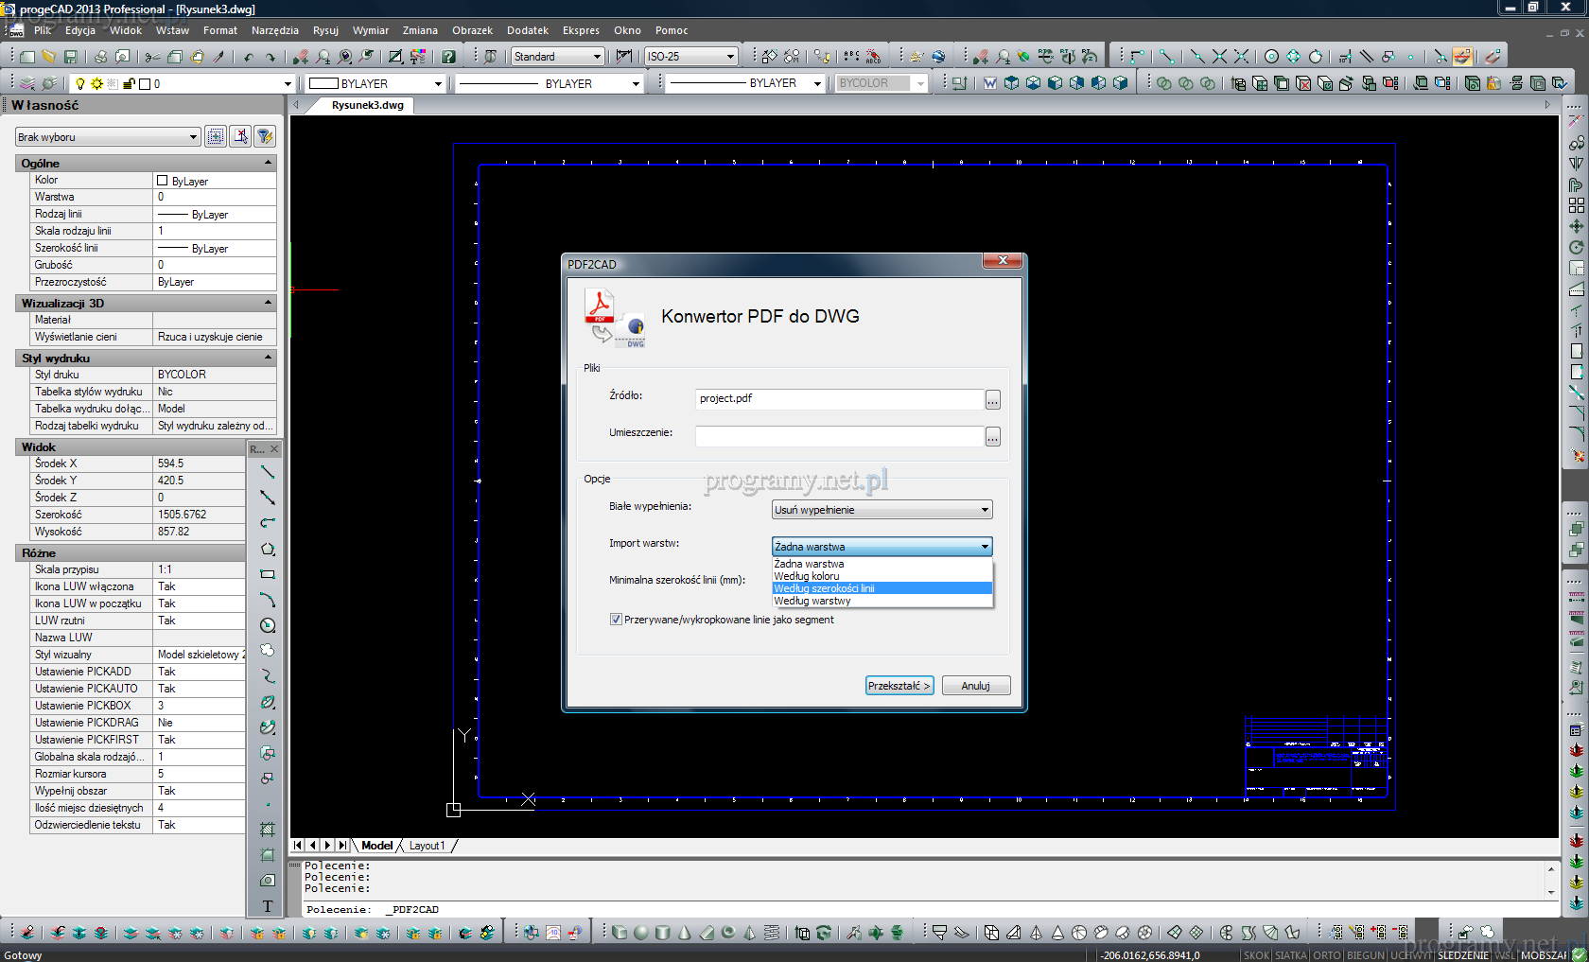Image resolution: width=1589 pixels, height=962 pixels.
Task: Toggle dashed/dotted lines as segment checkbox
Action: point(616,620)
